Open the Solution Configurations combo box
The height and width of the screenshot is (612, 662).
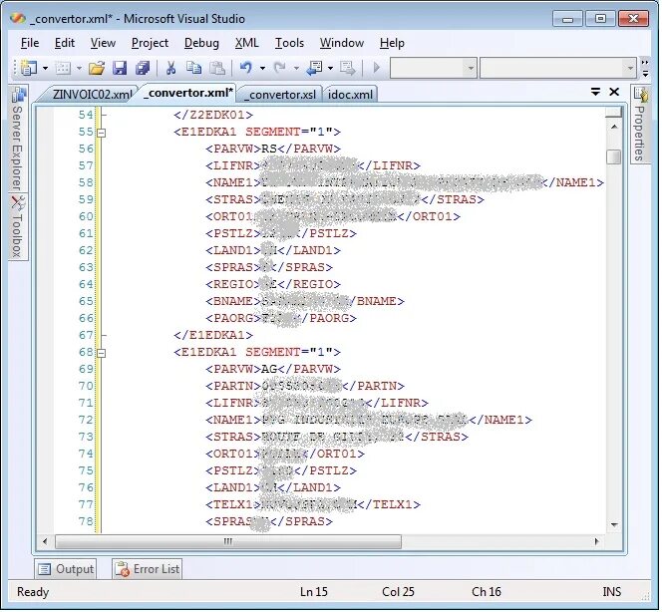coord(433,68)
